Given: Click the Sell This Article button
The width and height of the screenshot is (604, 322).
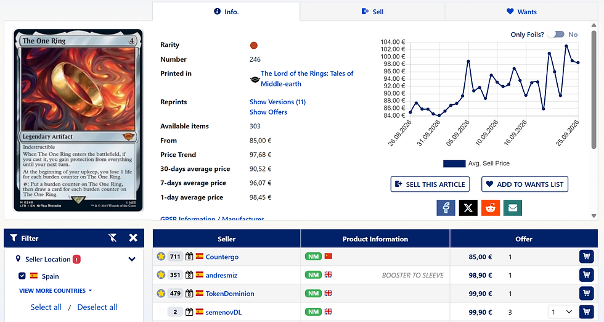Looking at the screenshot, I should tap(430, 184).
